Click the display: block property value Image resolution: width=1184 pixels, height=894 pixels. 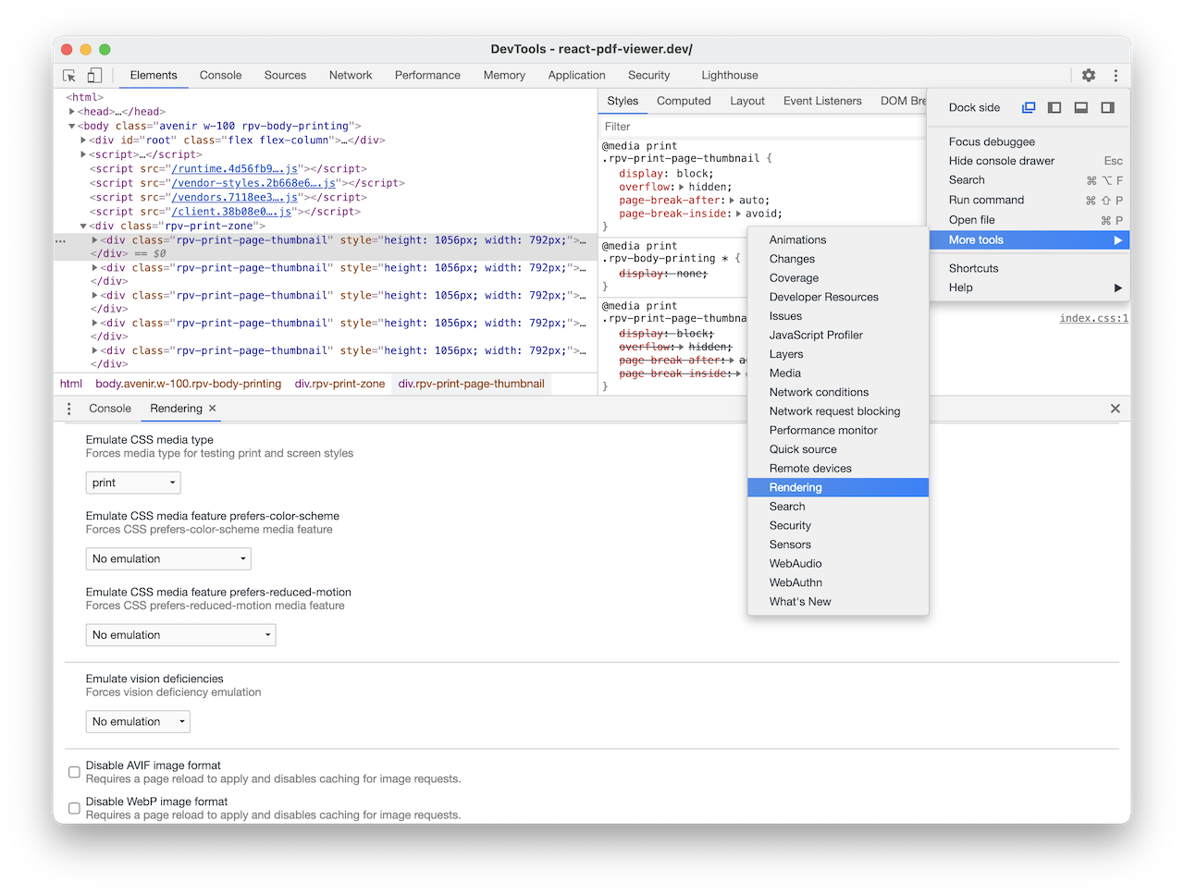tap(691, 174)
